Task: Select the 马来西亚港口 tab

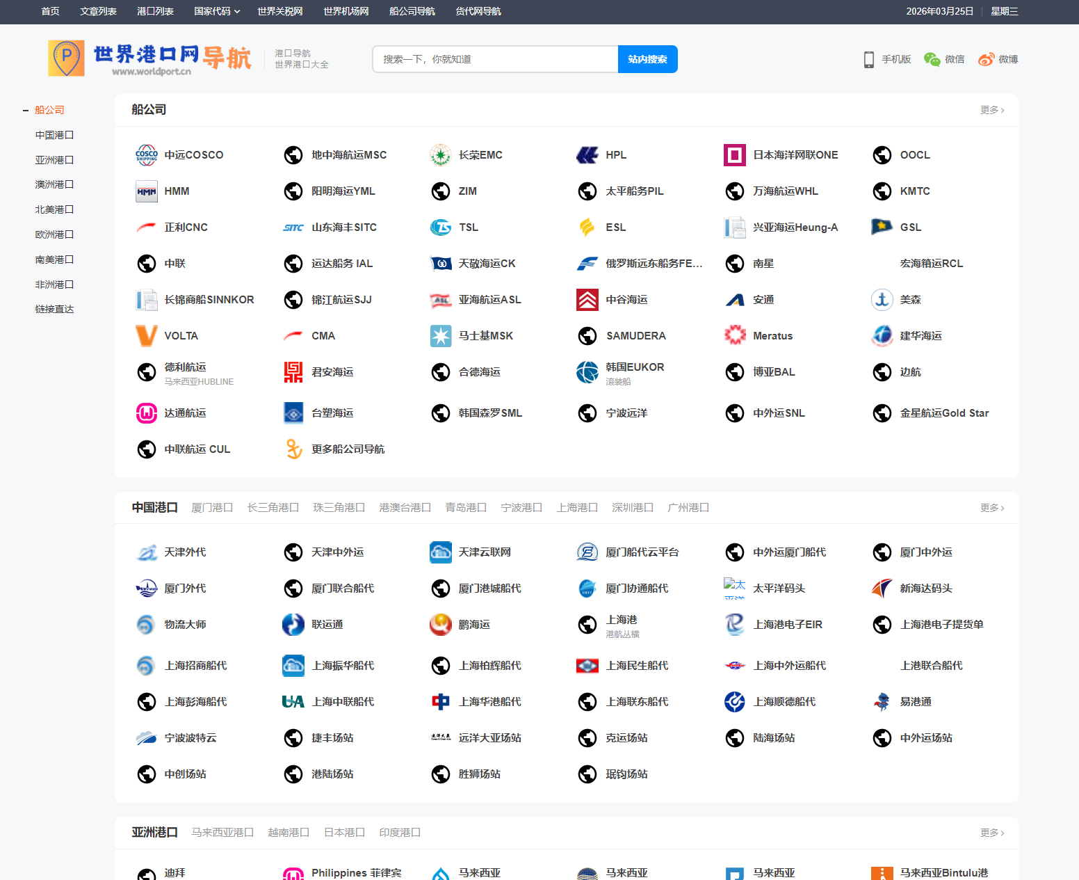Action: [x=222, y=833]
